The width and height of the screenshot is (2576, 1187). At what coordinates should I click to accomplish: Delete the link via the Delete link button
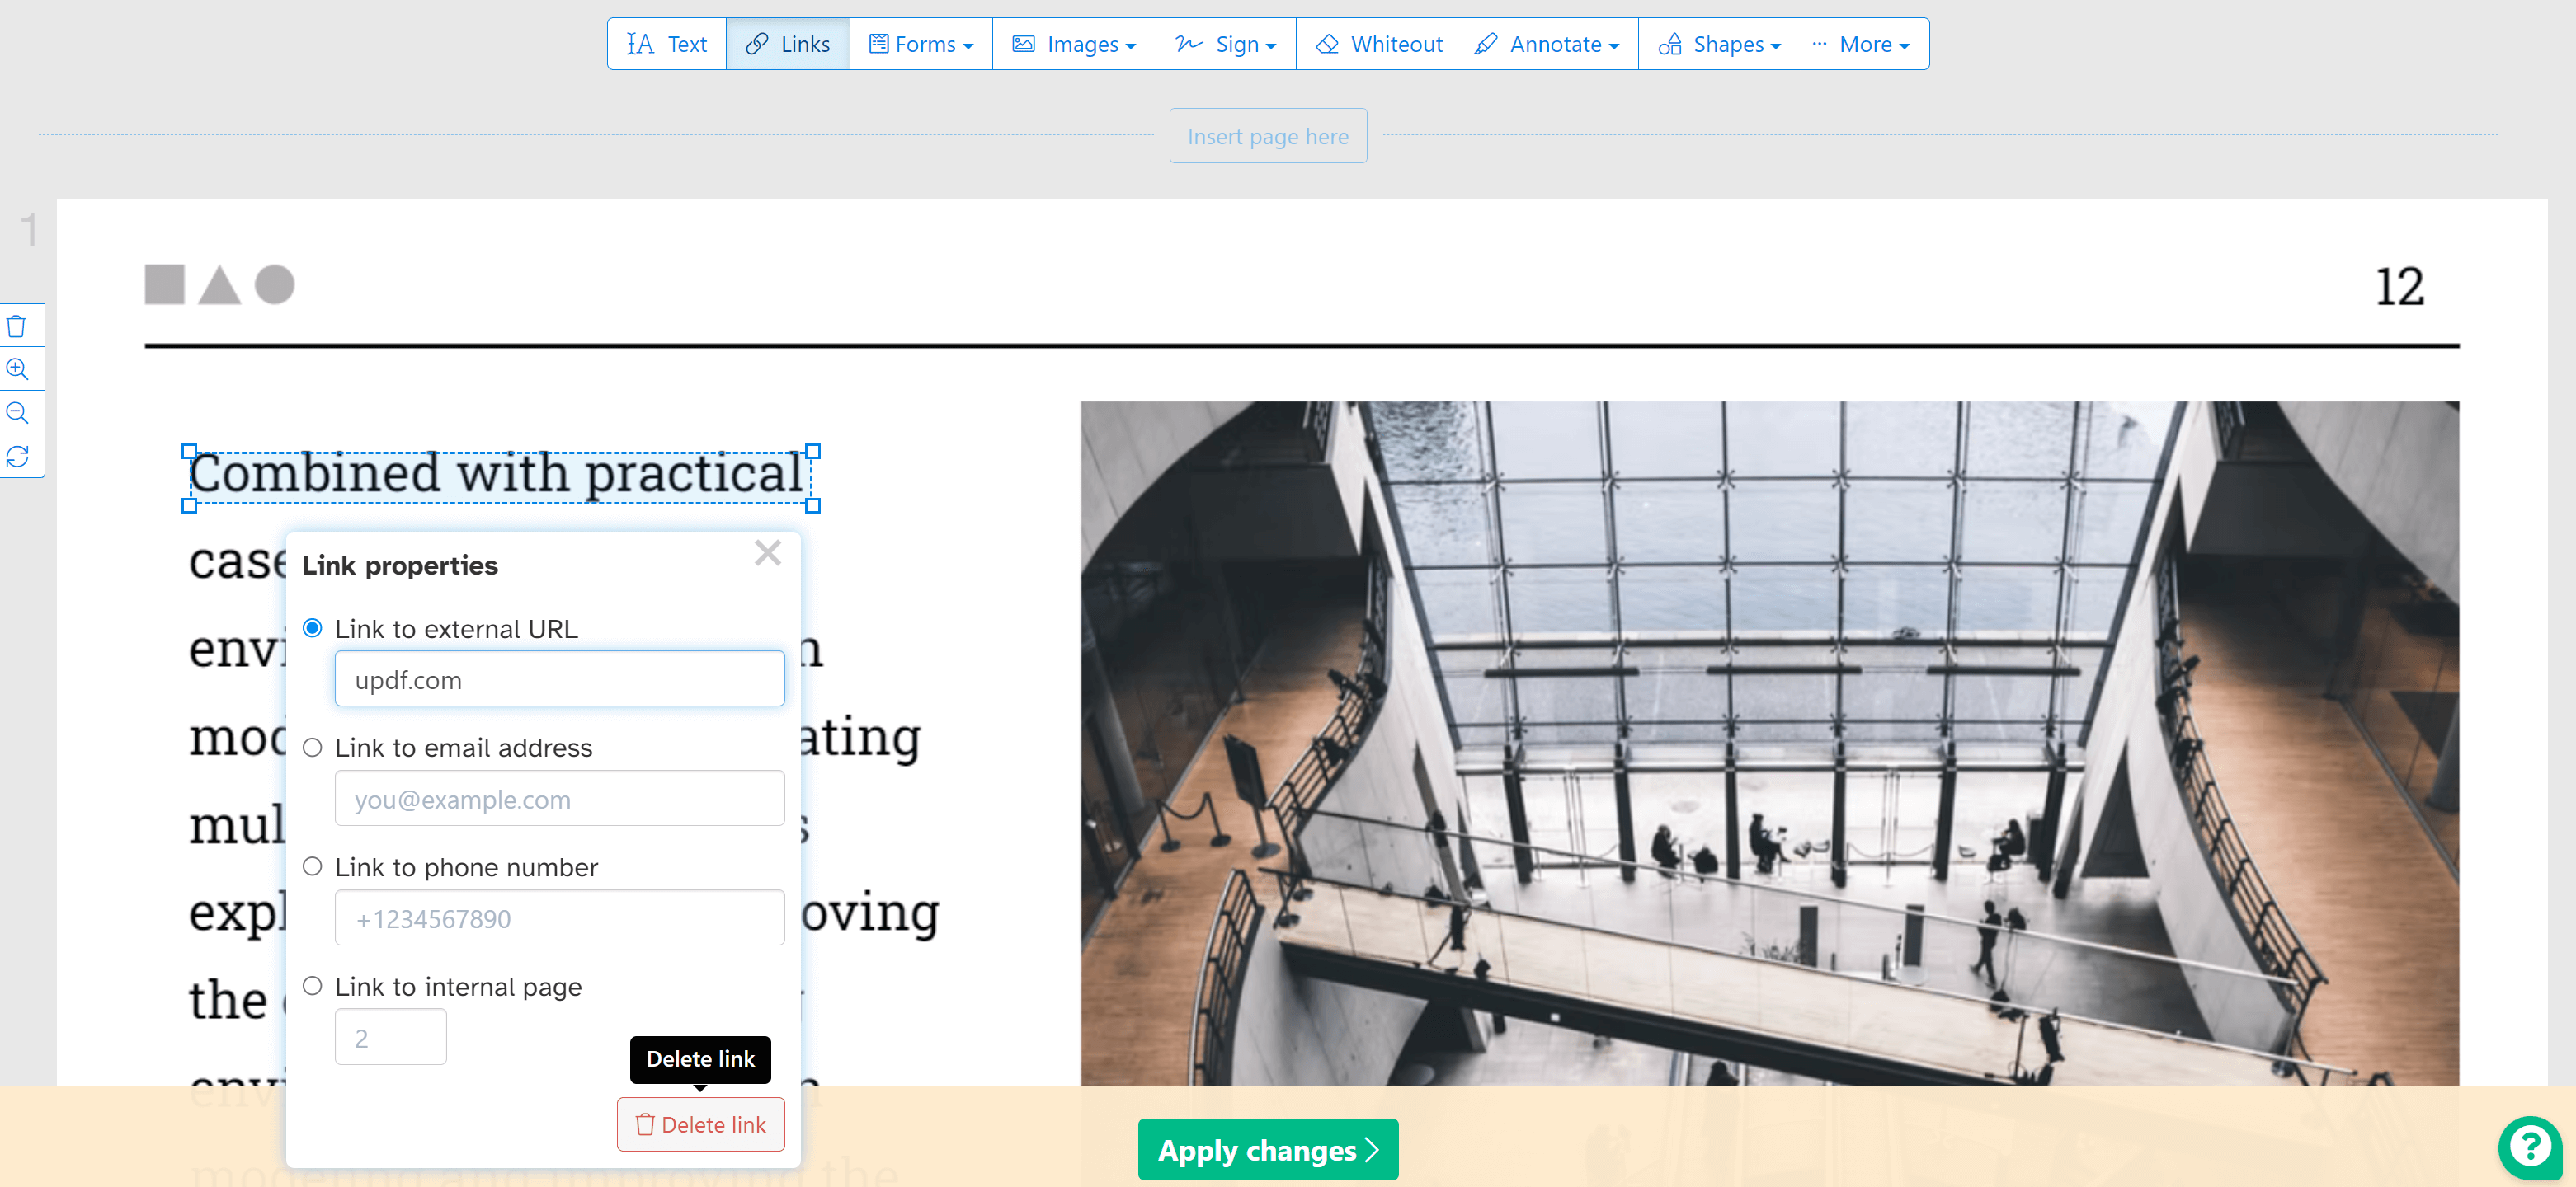tap(700, 1124)
